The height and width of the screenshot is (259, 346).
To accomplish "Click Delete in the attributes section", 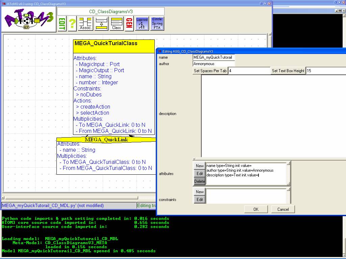I will [200, 181].
